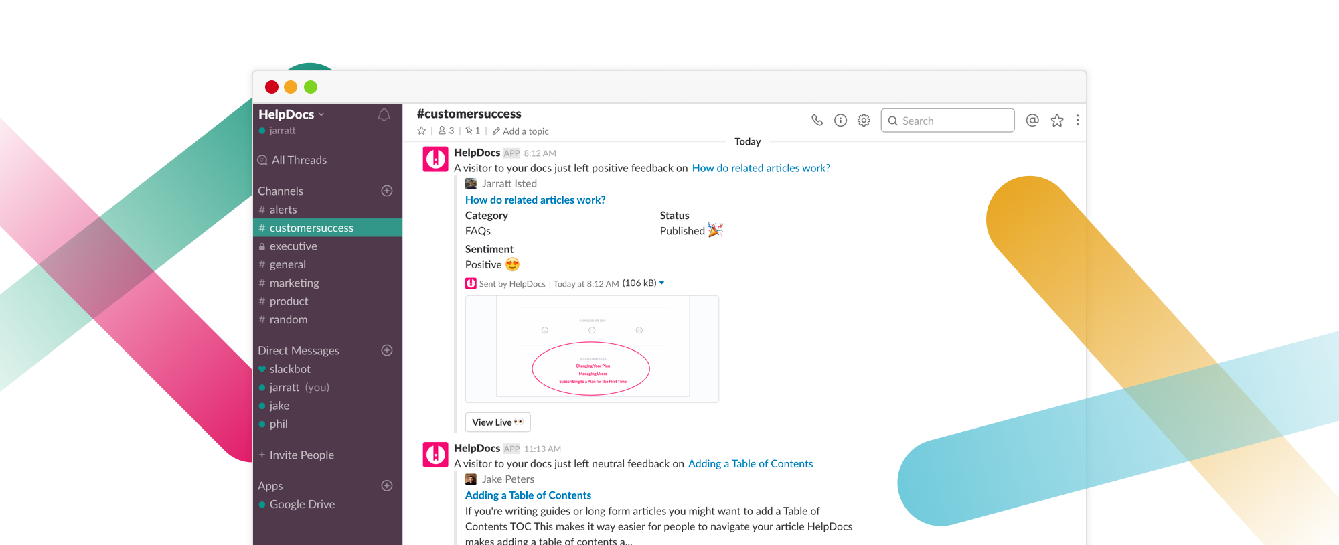Click Apps section header

pyautogui.click(x=270, y=486)
